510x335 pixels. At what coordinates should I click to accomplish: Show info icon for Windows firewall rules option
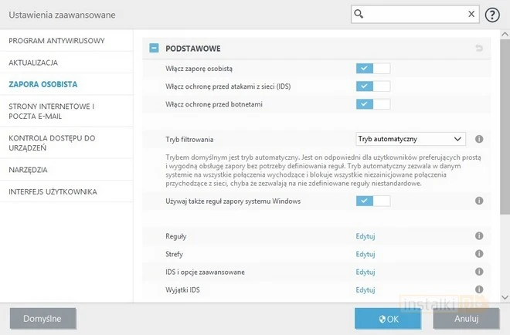pos(479,201)
